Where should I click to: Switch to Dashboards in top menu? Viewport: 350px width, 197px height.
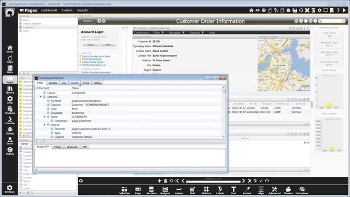coord(49,10)
